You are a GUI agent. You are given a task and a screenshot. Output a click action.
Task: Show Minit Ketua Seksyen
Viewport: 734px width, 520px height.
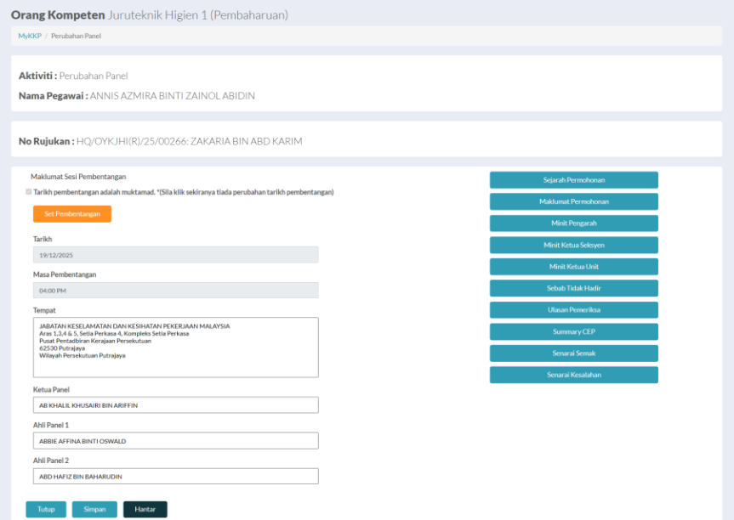[x=574, y=245]
